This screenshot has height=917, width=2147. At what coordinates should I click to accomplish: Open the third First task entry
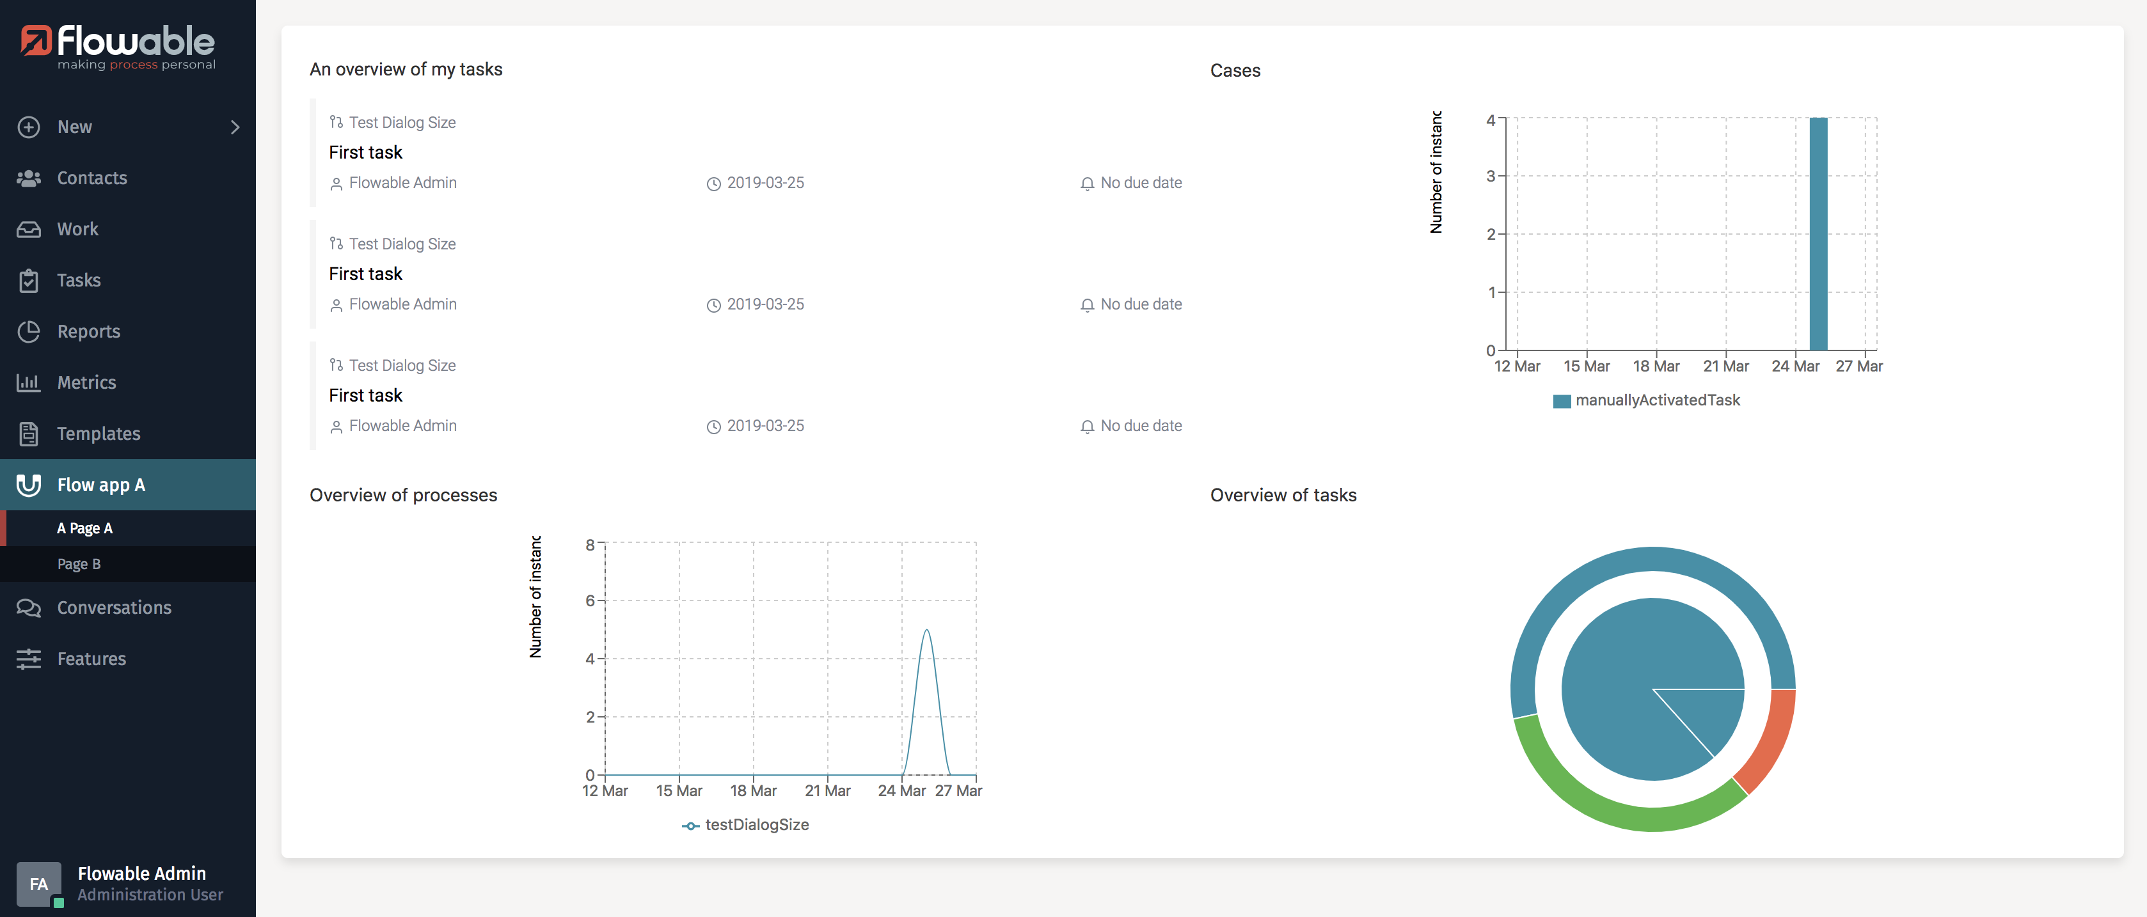(365, 396)
